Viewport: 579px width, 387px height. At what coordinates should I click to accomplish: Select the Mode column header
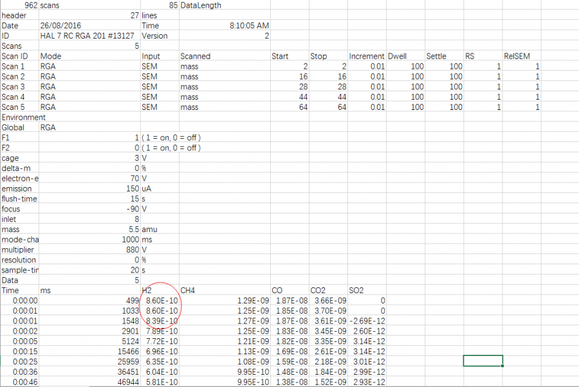pos(89,56)
